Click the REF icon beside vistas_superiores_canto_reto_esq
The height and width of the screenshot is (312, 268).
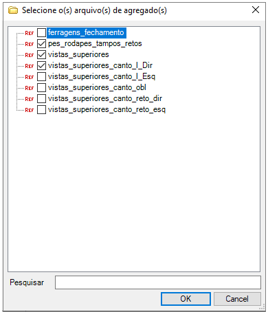point(30,110)
